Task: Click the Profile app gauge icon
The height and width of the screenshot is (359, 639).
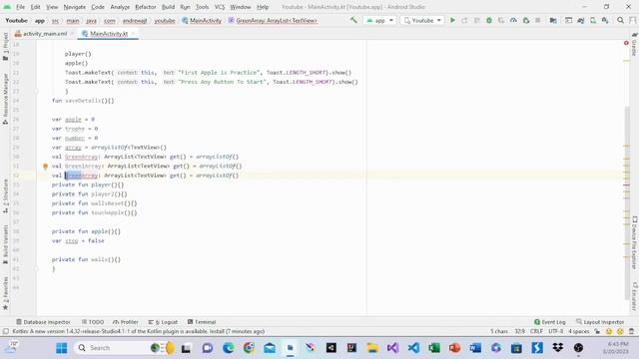Action: (513, 20)
